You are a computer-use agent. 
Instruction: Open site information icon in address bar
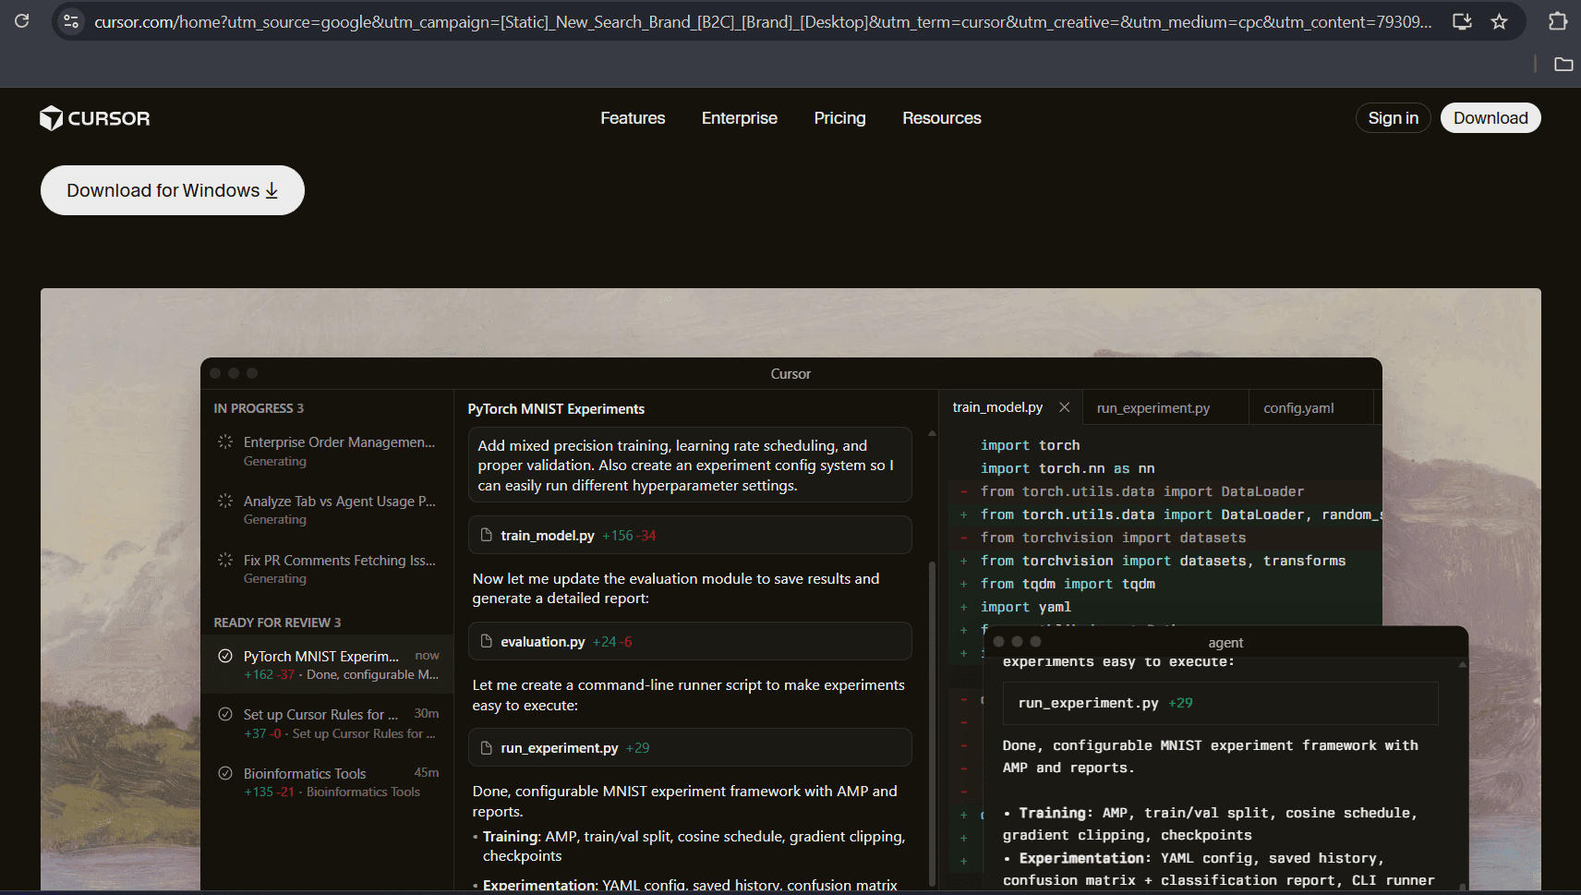(x=71, y=21)
